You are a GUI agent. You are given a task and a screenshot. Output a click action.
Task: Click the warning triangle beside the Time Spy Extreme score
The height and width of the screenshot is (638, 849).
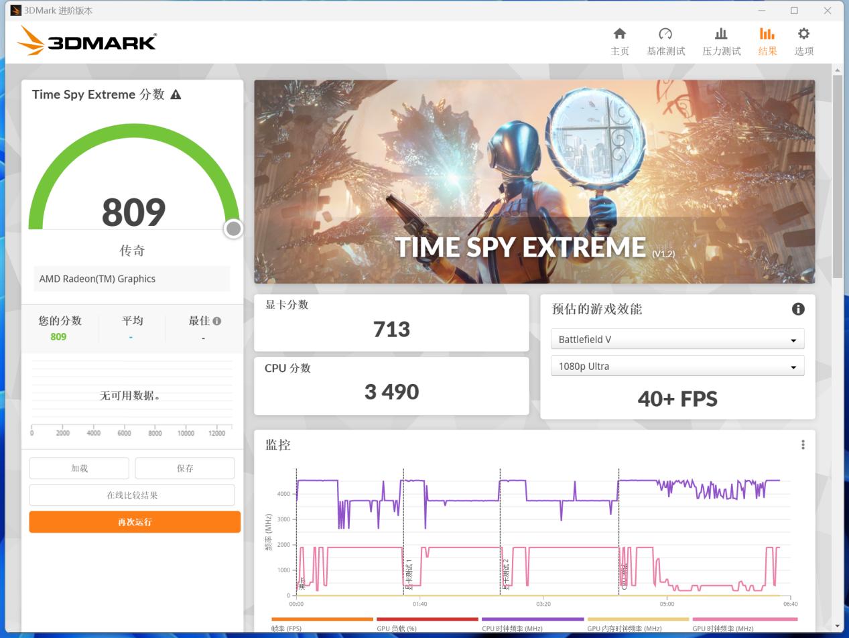[176, 94]
